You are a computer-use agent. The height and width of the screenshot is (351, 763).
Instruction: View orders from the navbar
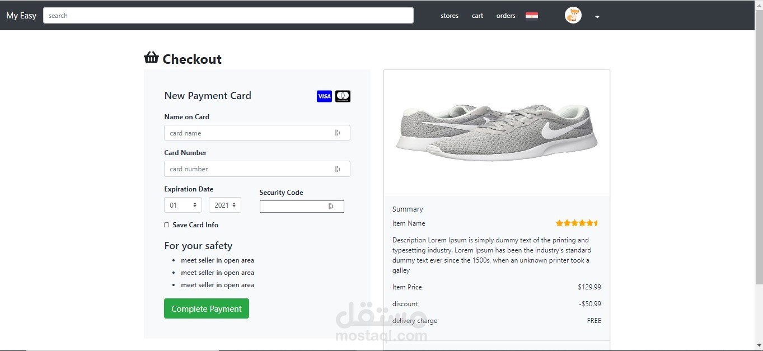(505, 16)
